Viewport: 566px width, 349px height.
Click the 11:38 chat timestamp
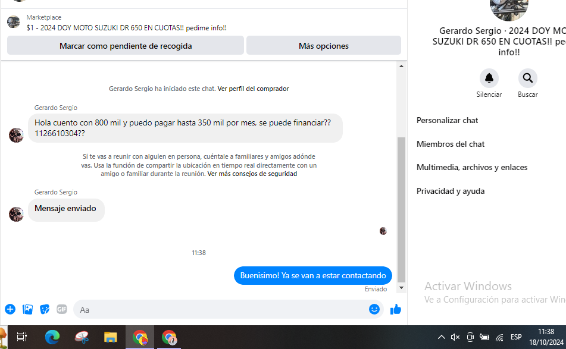(199, 253)
